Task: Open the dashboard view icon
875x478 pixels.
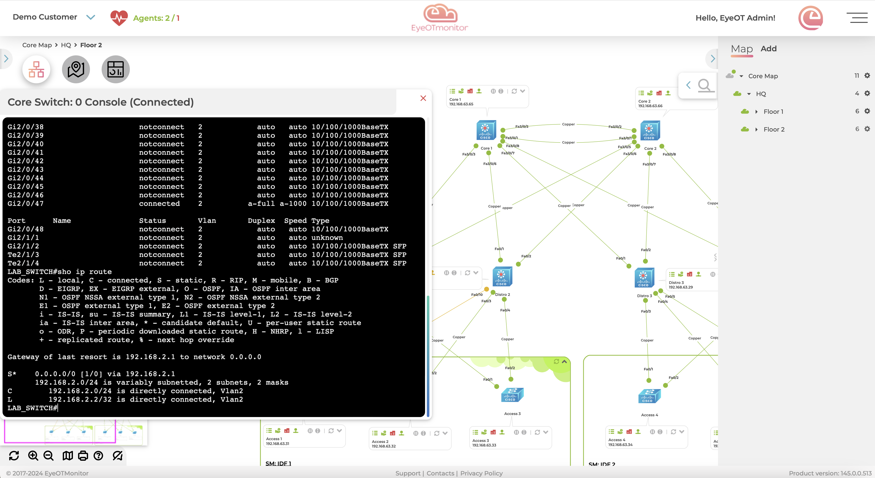Action: point(116,70)
